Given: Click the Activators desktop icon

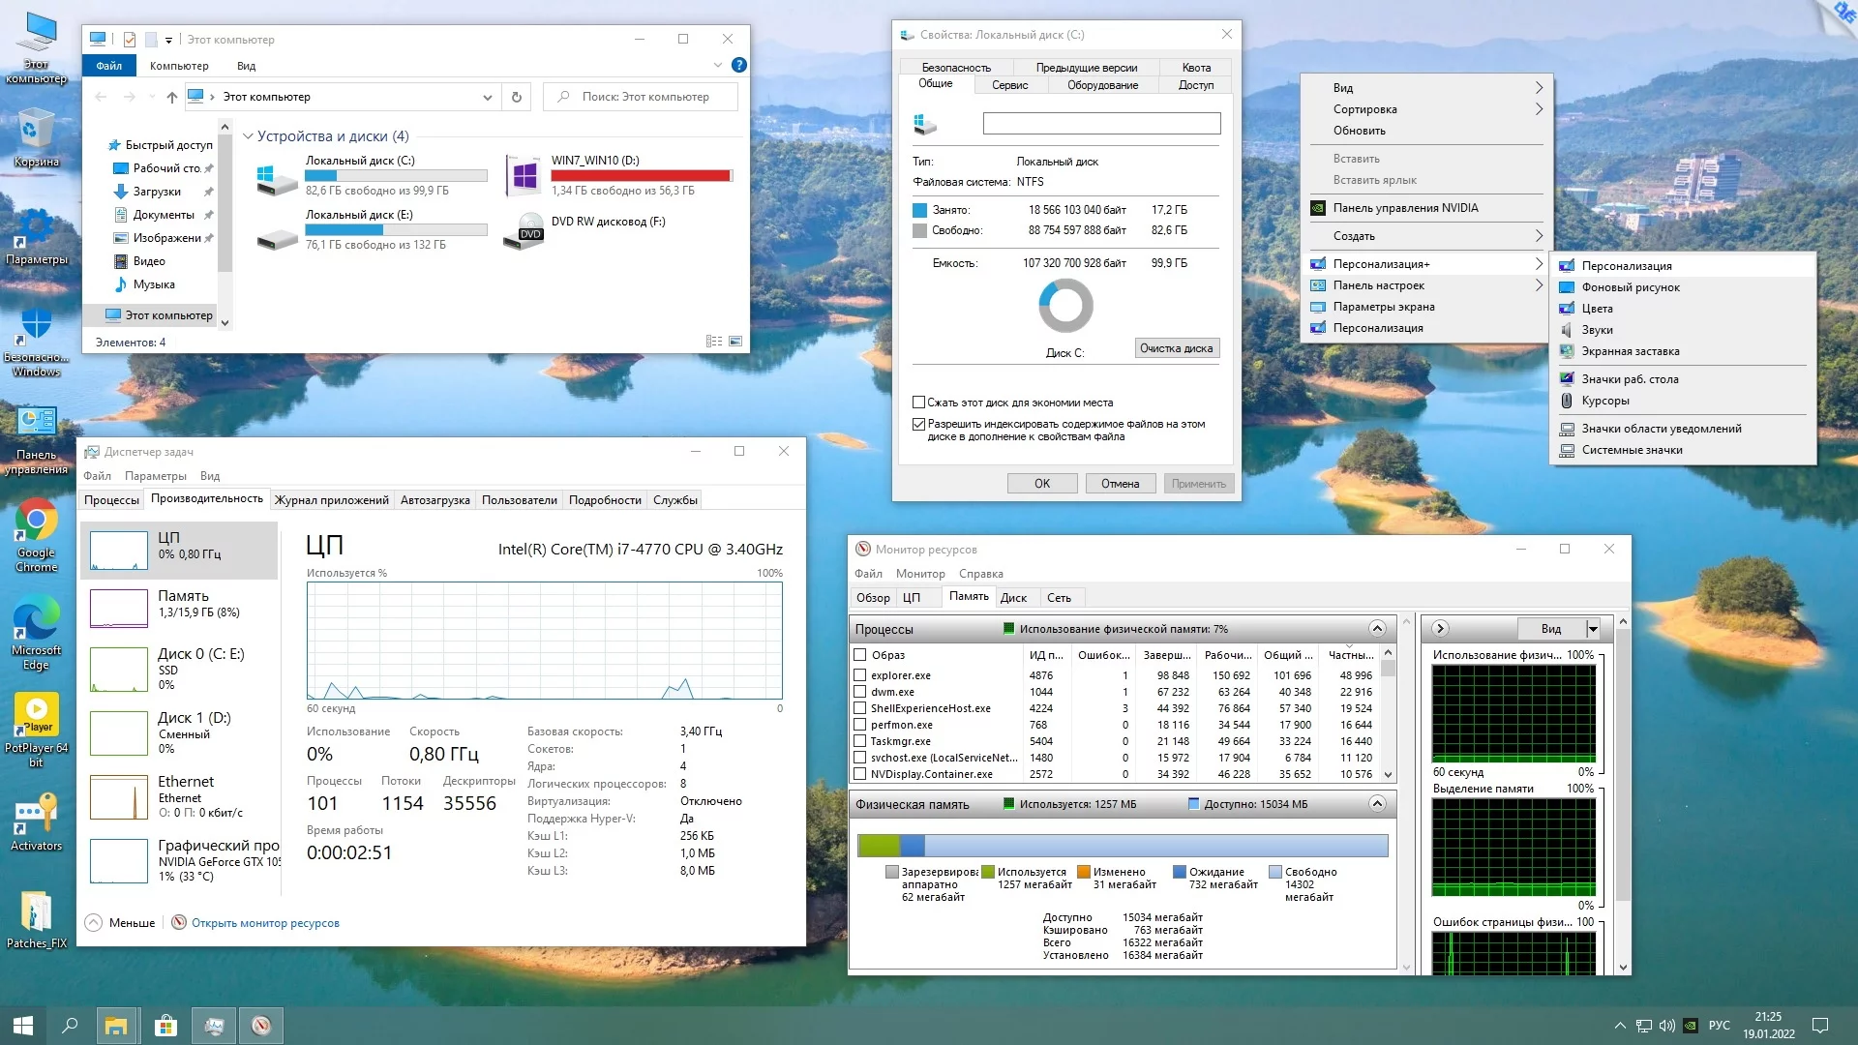Looking at the screenshot, I should point(36,815).
